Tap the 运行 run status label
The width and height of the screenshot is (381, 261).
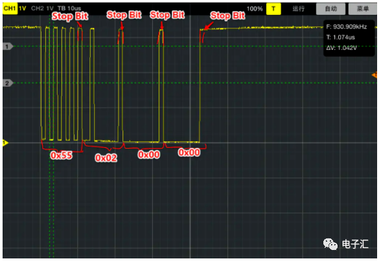tap(298, 9)
